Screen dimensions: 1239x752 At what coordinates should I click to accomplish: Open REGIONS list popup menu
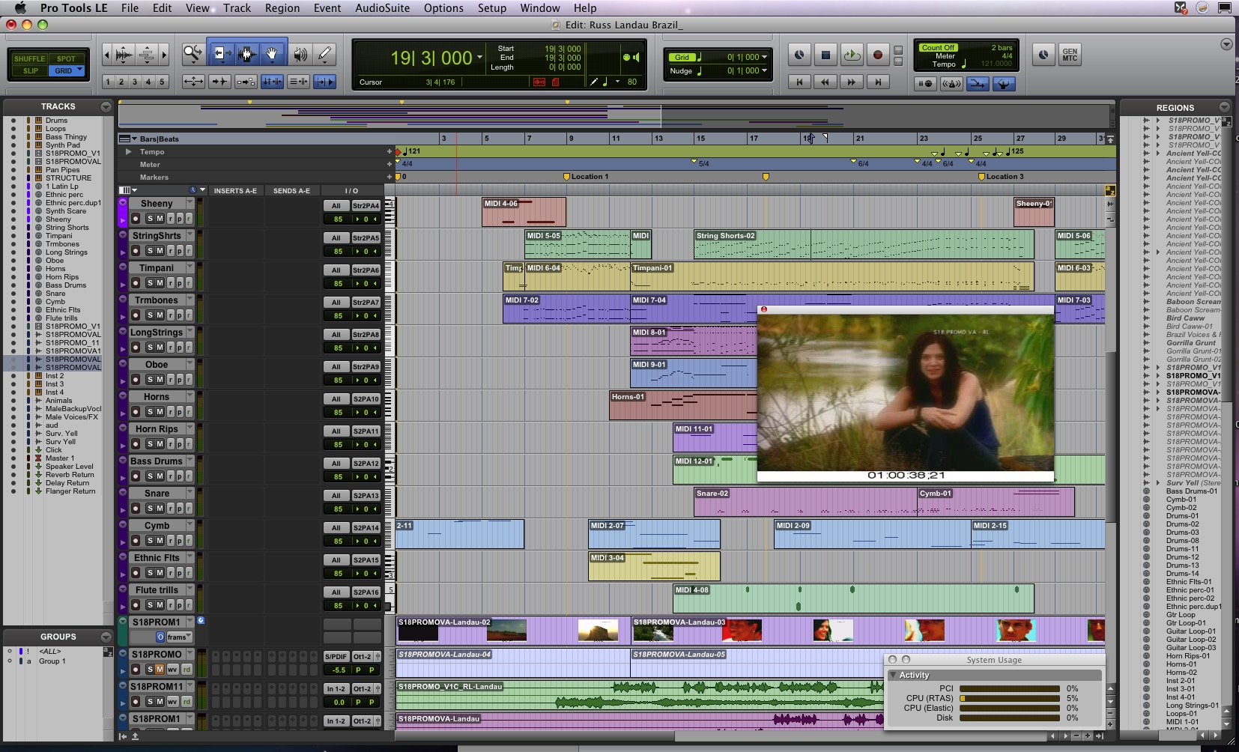pos(1224,107)
